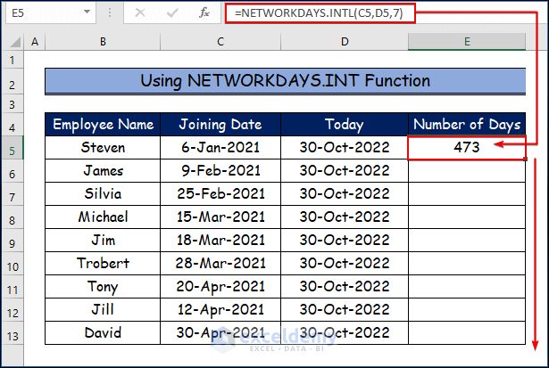Viewport: 549px width, 368px height.
Task: Click joining date 12-Apr-2021
Action: 220,310
